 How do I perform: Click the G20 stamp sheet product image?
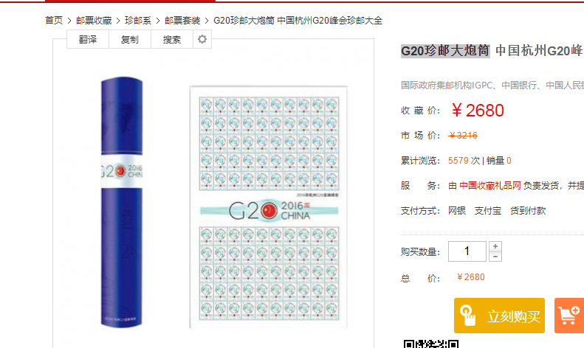click(269, 207)
